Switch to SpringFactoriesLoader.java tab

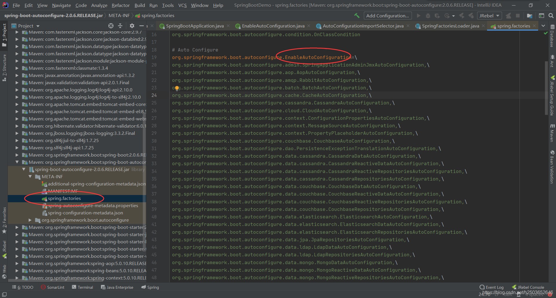click(450, 26)
